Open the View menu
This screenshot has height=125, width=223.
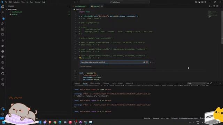tap(23, 2)
